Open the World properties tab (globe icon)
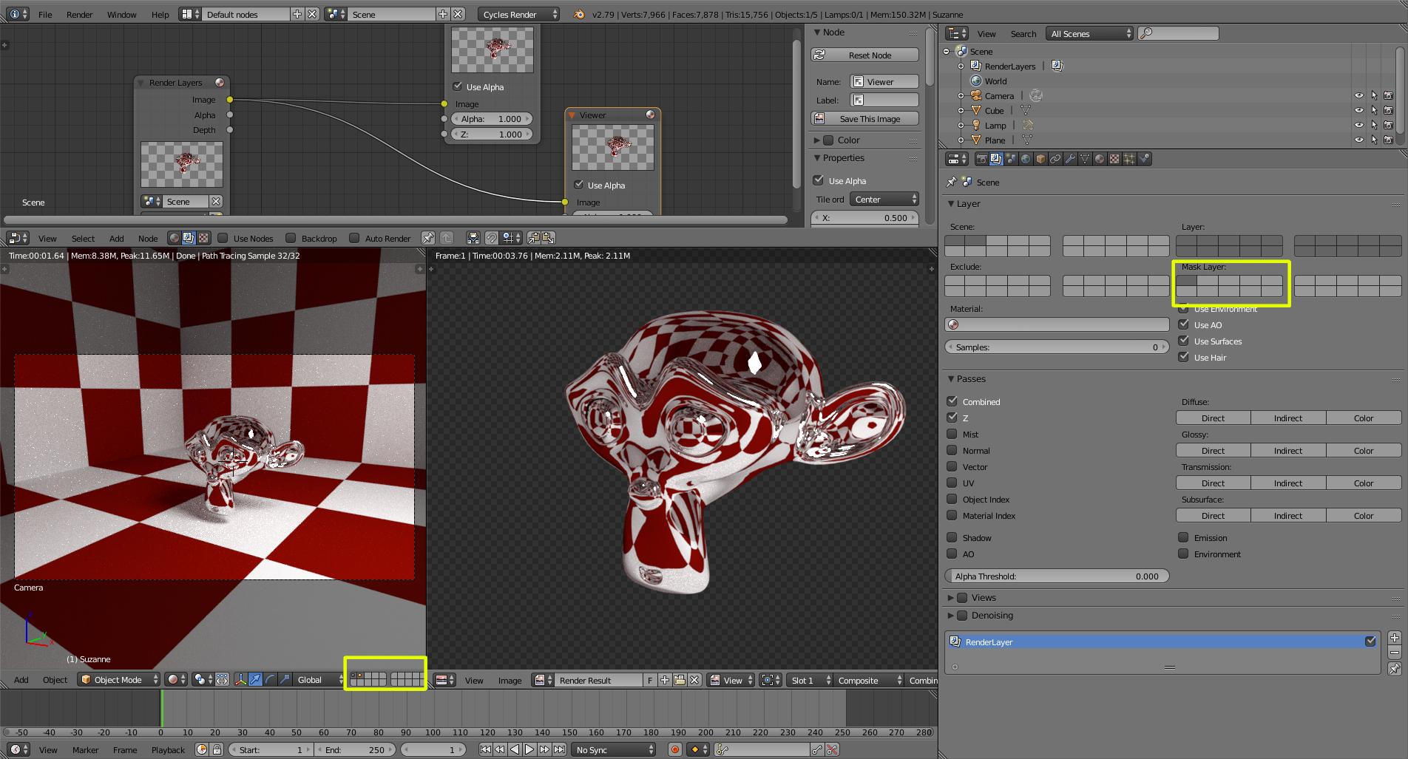 coord(1026,159)
